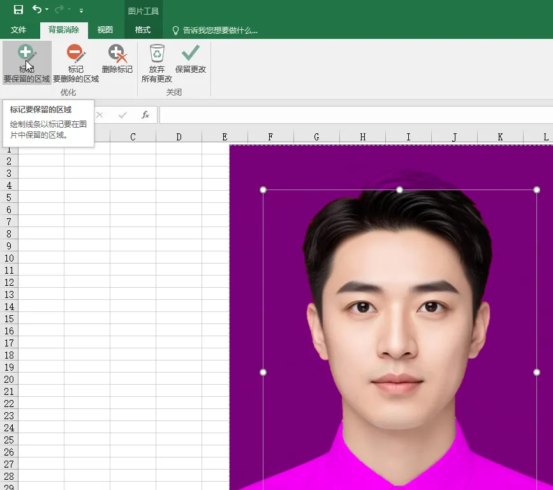
Task: Select row 20 header
Action: point(9,380)
